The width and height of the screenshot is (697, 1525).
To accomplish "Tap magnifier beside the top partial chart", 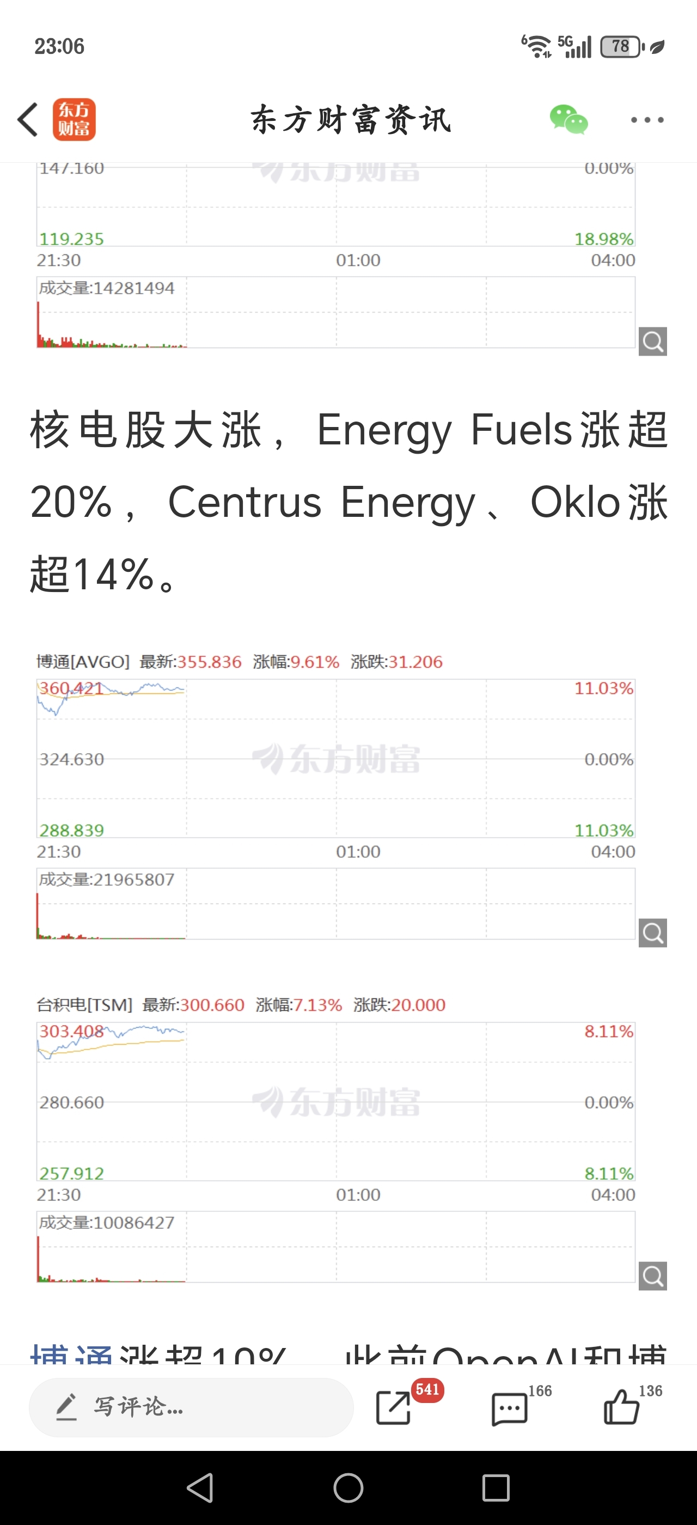I will click(x=653, y=341).
